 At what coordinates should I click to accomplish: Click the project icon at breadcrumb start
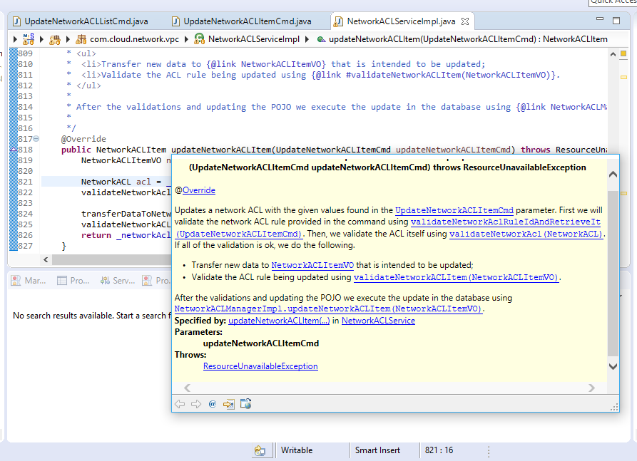29,39
